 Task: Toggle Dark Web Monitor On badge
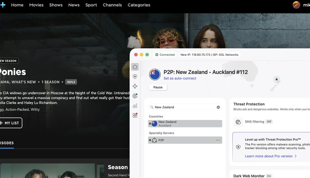(x=269, y=176)
